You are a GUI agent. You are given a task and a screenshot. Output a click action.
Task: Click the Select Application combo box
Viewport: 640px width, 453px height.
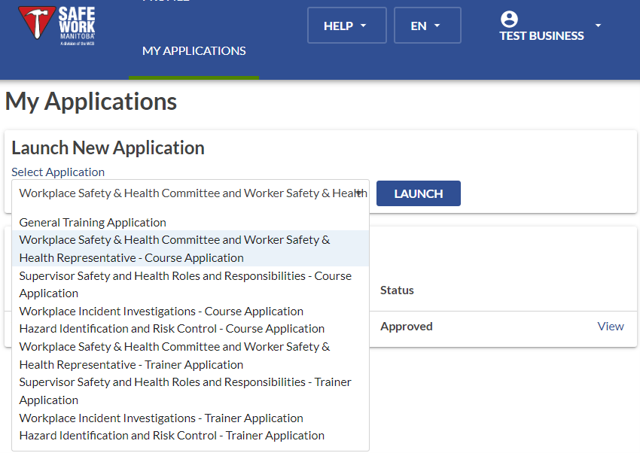point(190,193)
